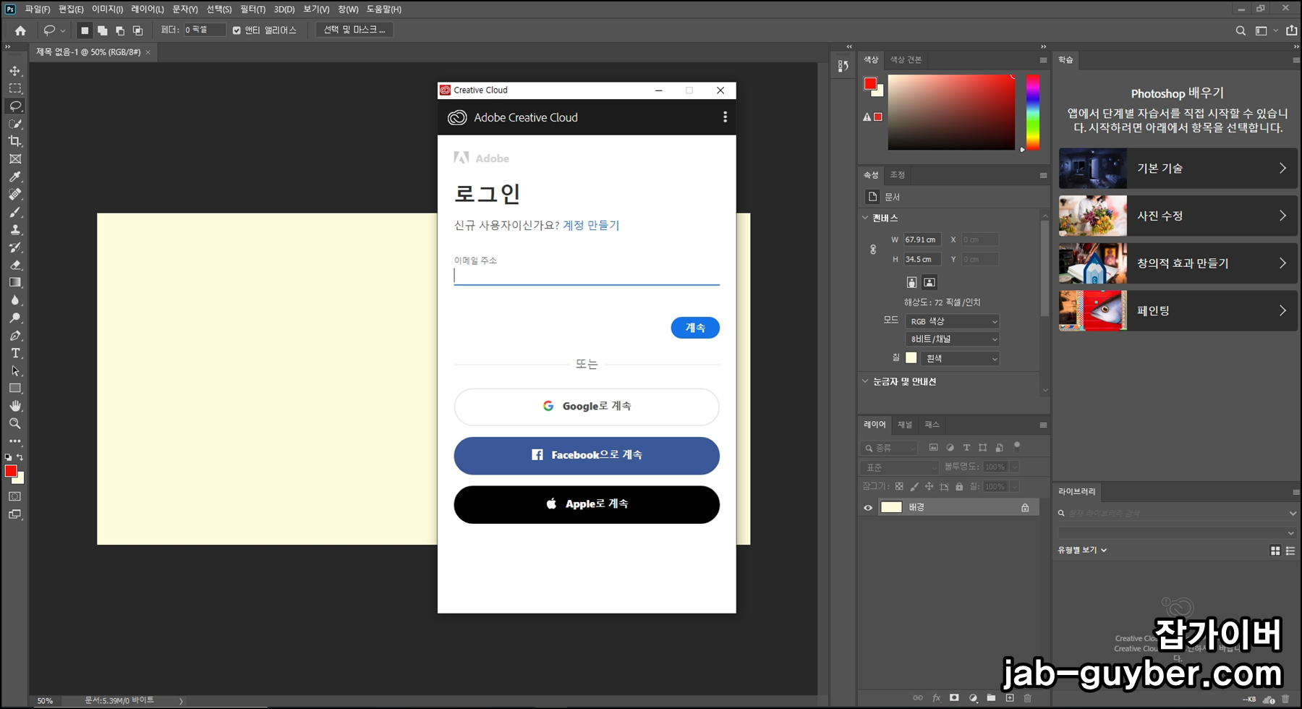Screen dimensions: 1302x709
Task: Select the Frame tool
Action: pos(15,159)
